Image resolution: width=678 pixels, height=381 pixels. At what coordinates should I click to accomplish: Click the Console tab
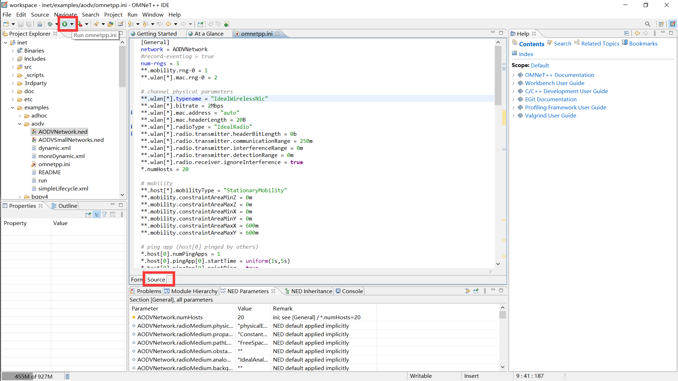(x=352, y=291)
